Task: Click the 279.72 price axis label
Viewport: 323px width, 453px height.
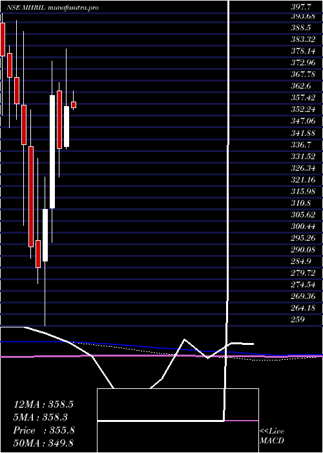Action: 303,272
